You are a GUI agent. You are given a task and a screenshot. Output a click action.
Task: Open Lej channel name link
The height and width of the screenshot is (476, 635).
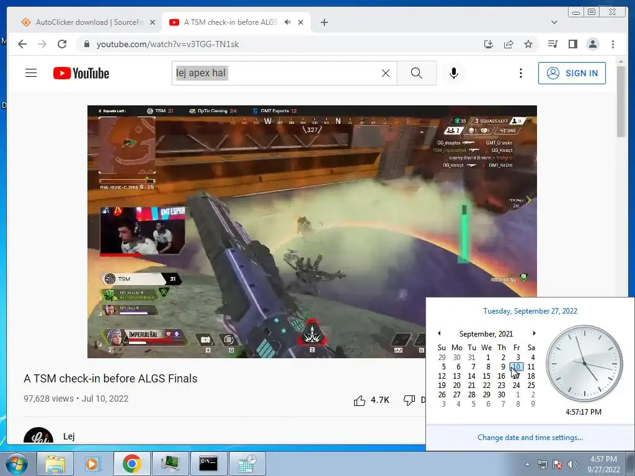pyautogui.click(x=69, y=436)
